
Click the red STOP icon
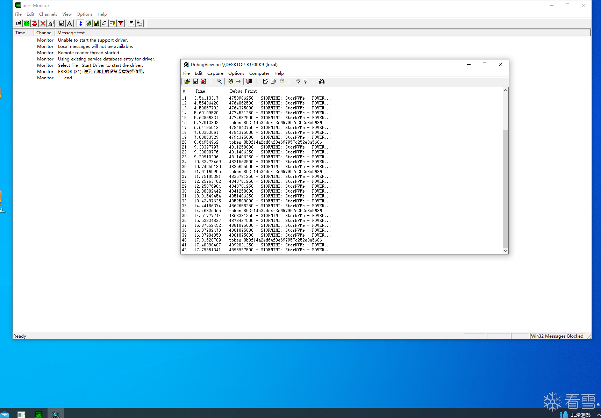[x=35, y=23]
